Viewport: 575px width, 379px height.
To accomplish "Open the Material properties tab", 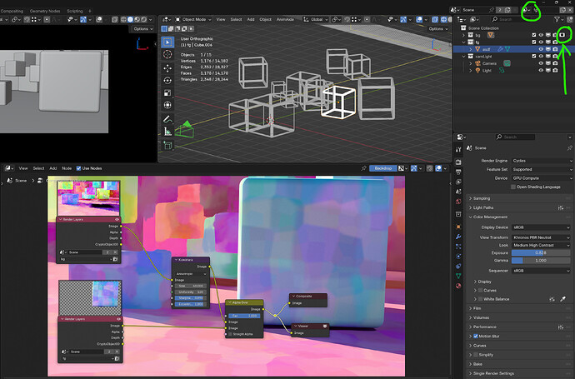I will [458, 286].
